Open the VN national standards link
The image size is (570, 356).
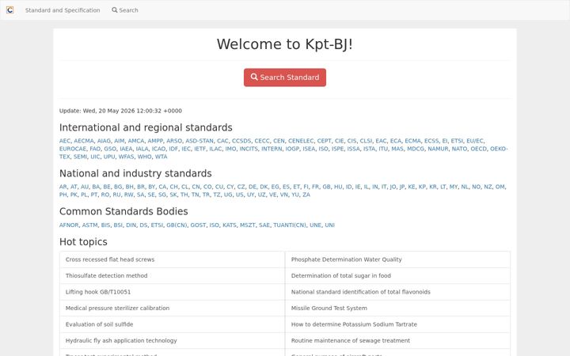coord(284,195)
